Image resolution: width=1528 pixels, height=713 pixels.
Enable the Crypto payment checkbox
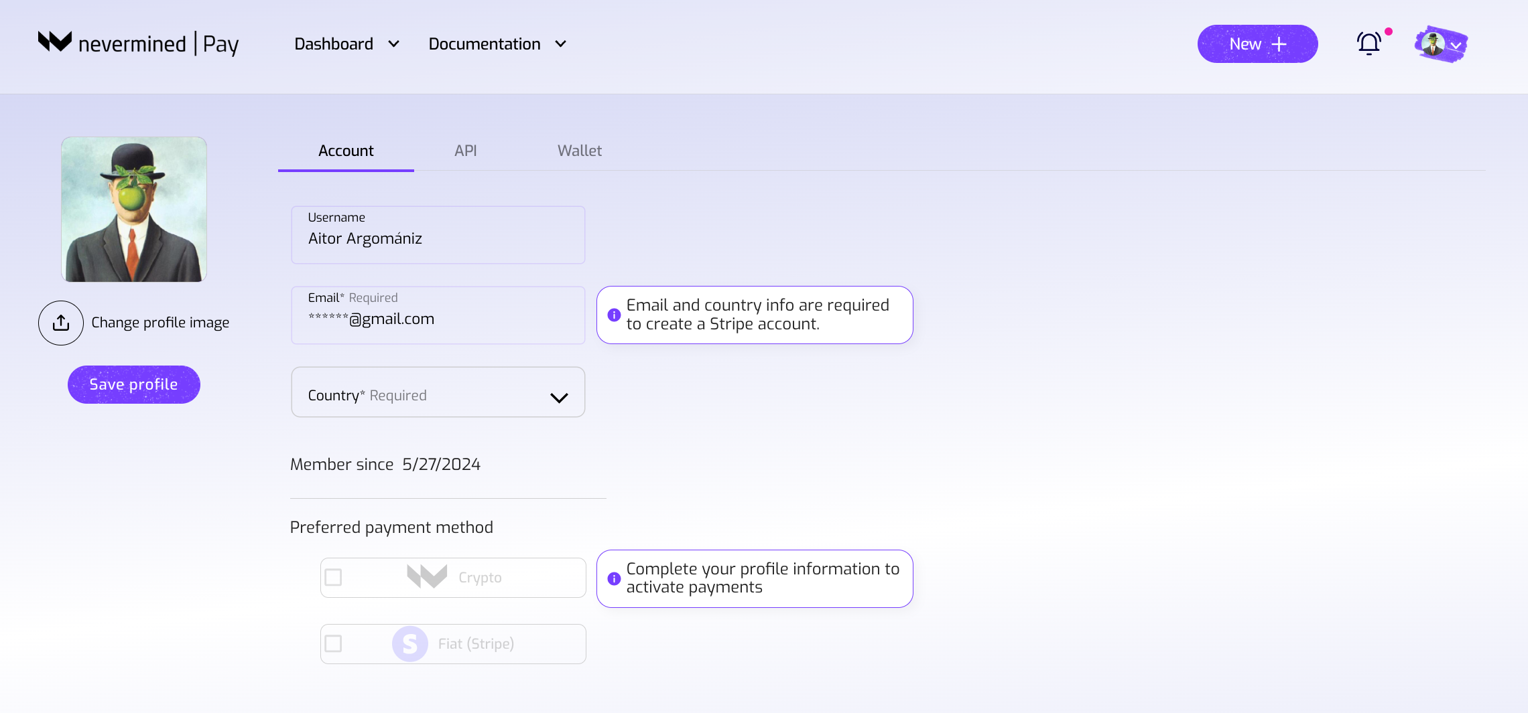click(333, 577)
